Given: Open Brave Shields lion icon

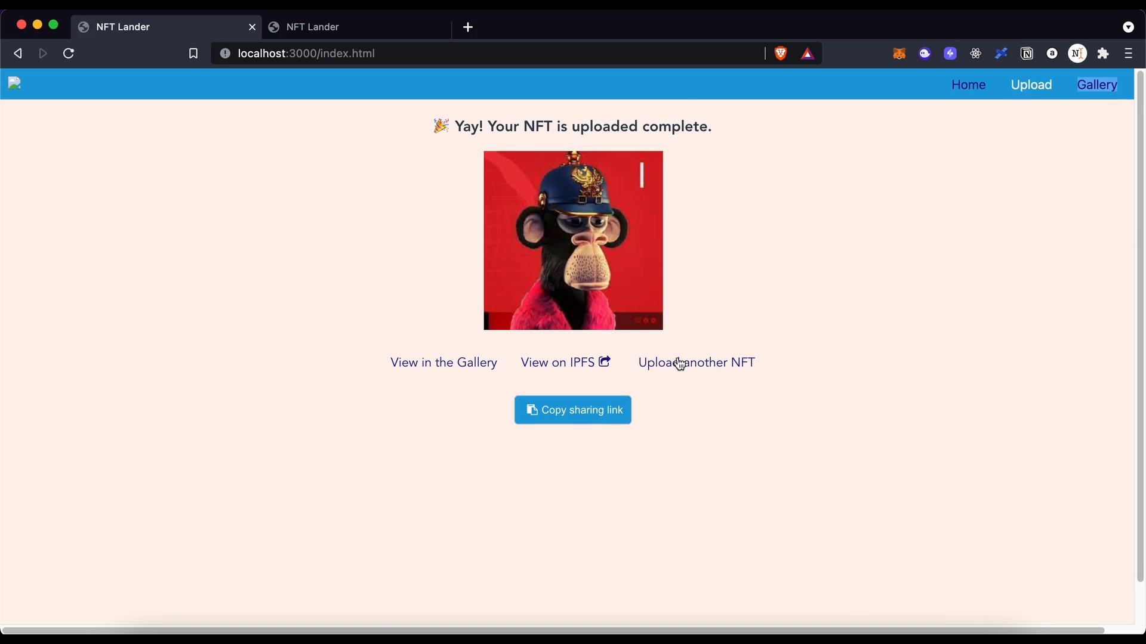Looking at the screenshot, I should coord(781,54).
